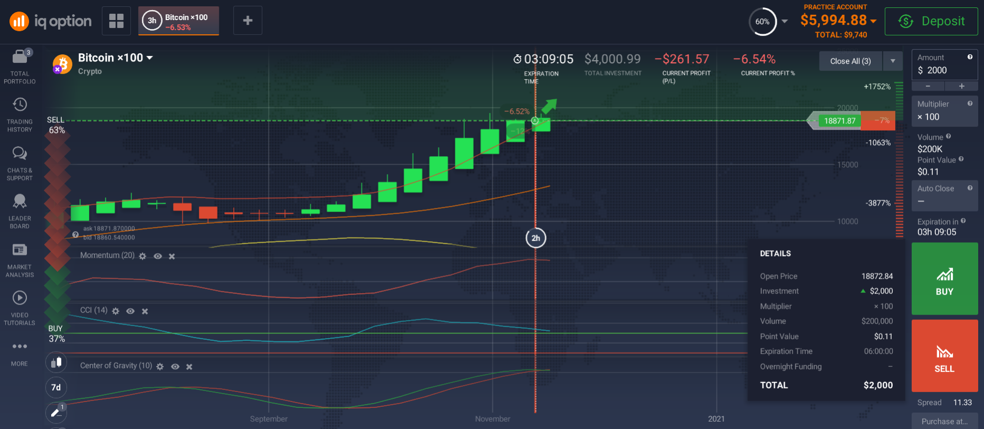Open Total Portfolio briefcase icon
The image size is (984, 429).
point(20,56)
